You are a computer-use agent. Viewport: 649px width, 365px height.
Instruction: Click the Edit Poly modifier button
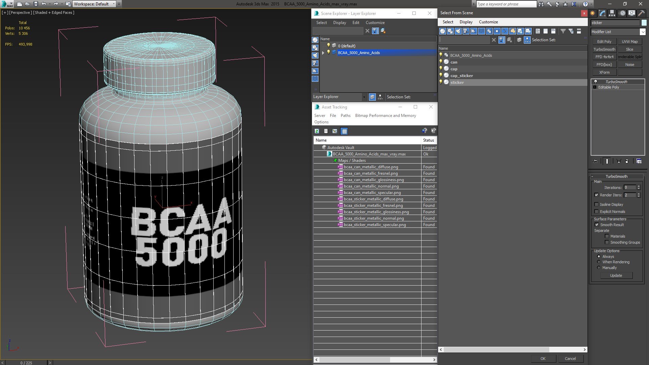pos(604,42)
